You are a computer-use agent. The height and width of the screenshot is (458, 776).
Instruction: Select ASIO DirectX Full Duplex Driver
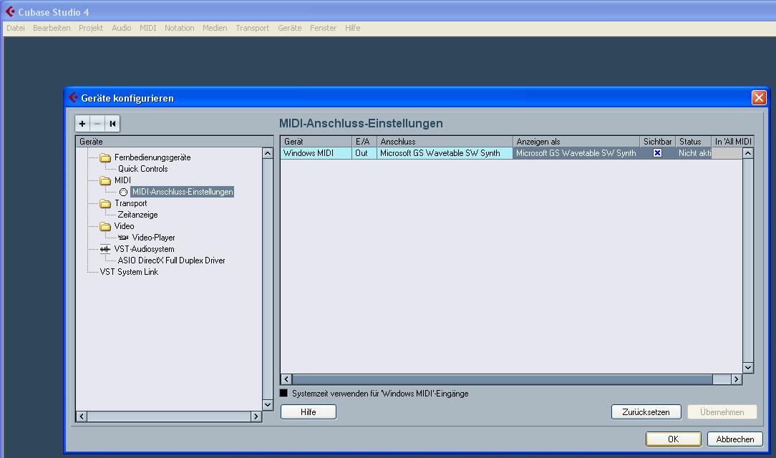[x=171, y=260]
